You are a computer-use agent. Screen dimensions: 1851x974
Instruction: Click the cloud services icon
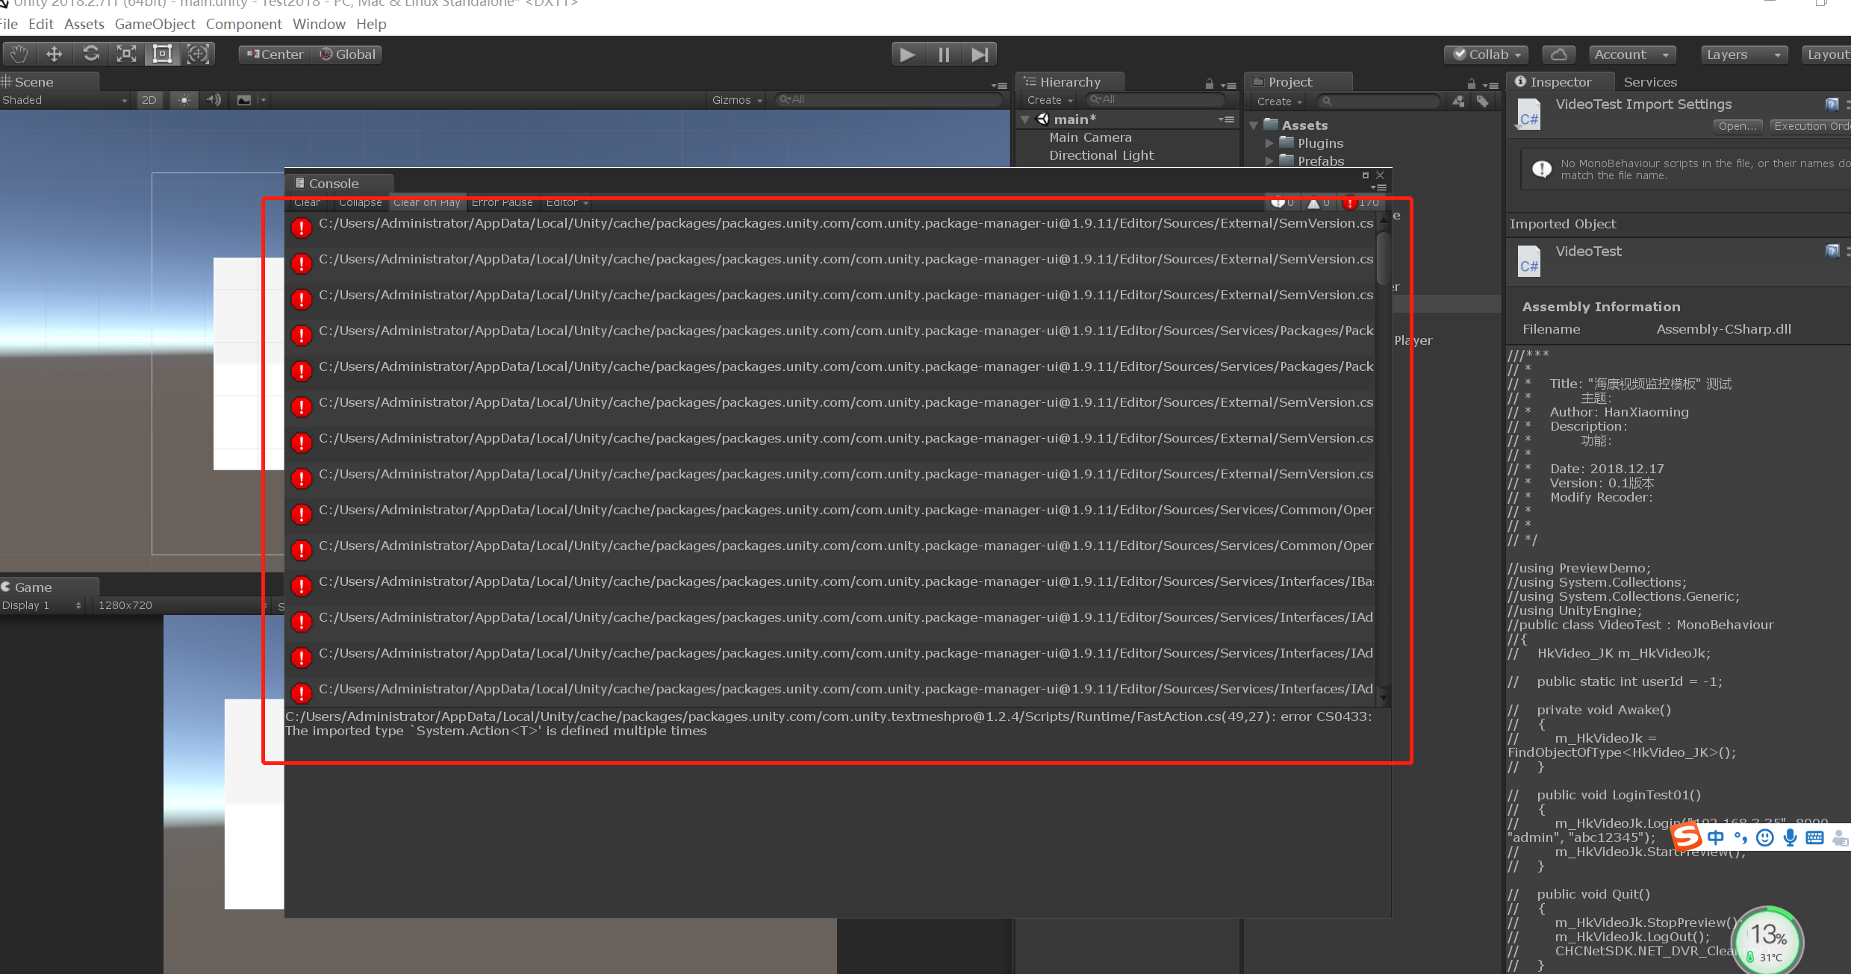click(x=1559, y=54)
